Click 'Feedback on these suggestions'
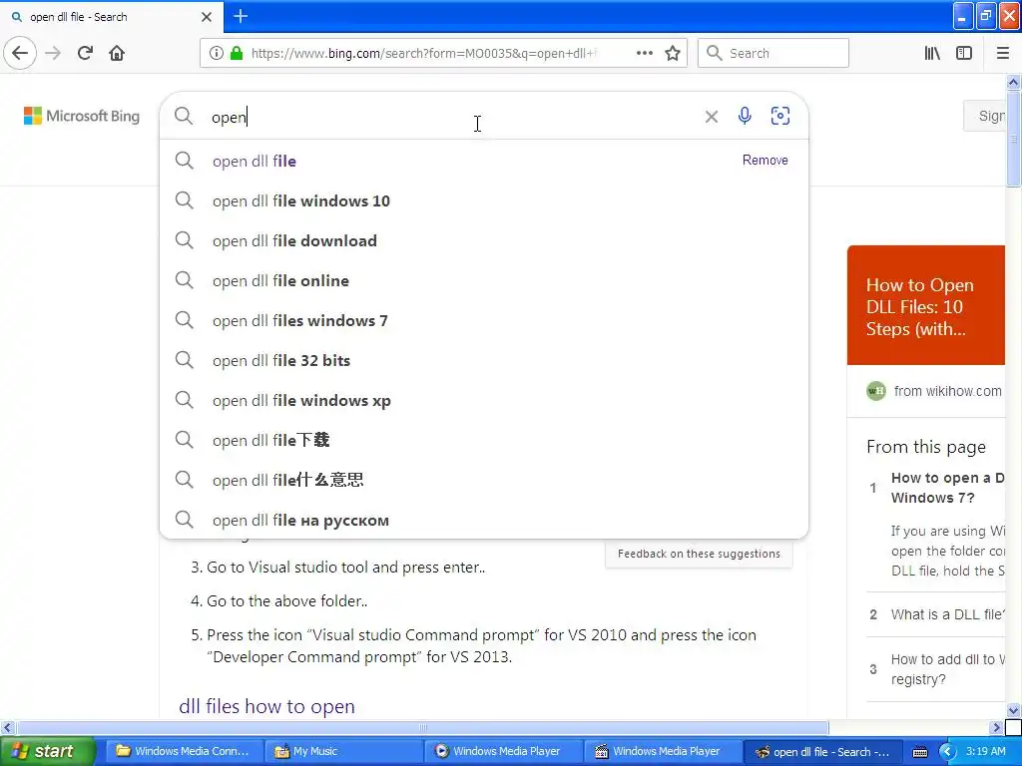 pyautogui.click(x=699, y=554)
